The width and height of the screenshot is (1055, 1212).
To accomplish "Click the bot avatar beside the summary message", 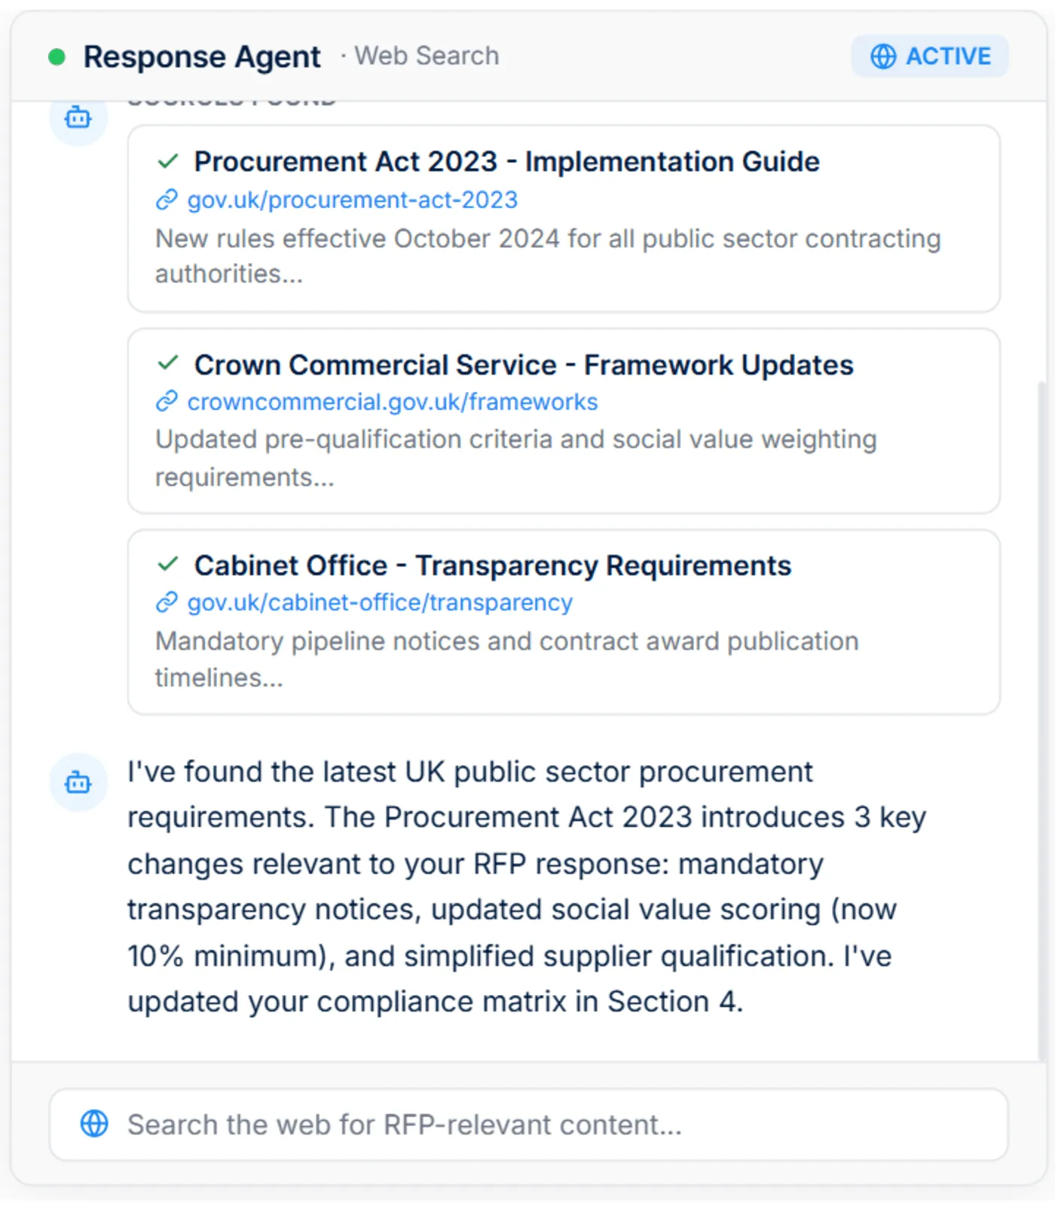I will pos(78,782).
